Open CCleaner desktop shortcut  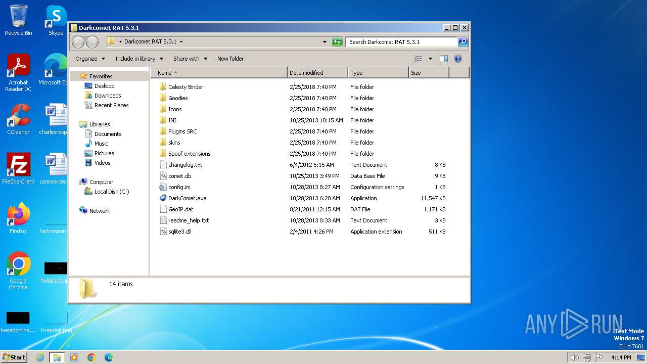pyautogui.click(x=18, y=119)
